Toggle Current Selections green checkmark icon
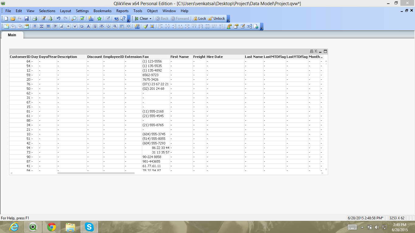The image size is (415, 233). coord(82,19)
